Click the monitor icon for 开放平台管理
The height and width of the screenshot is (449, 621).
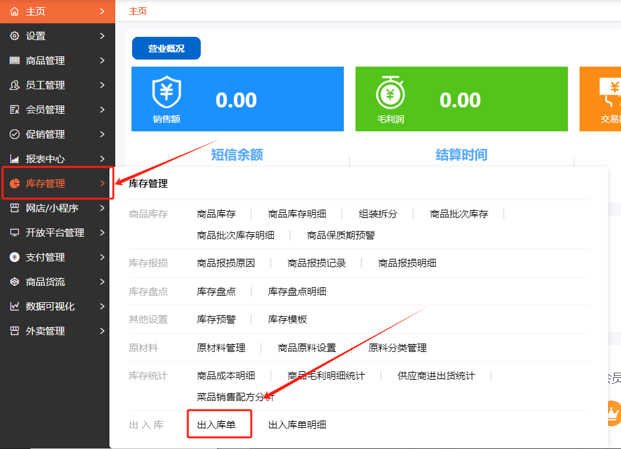(14, 233)
